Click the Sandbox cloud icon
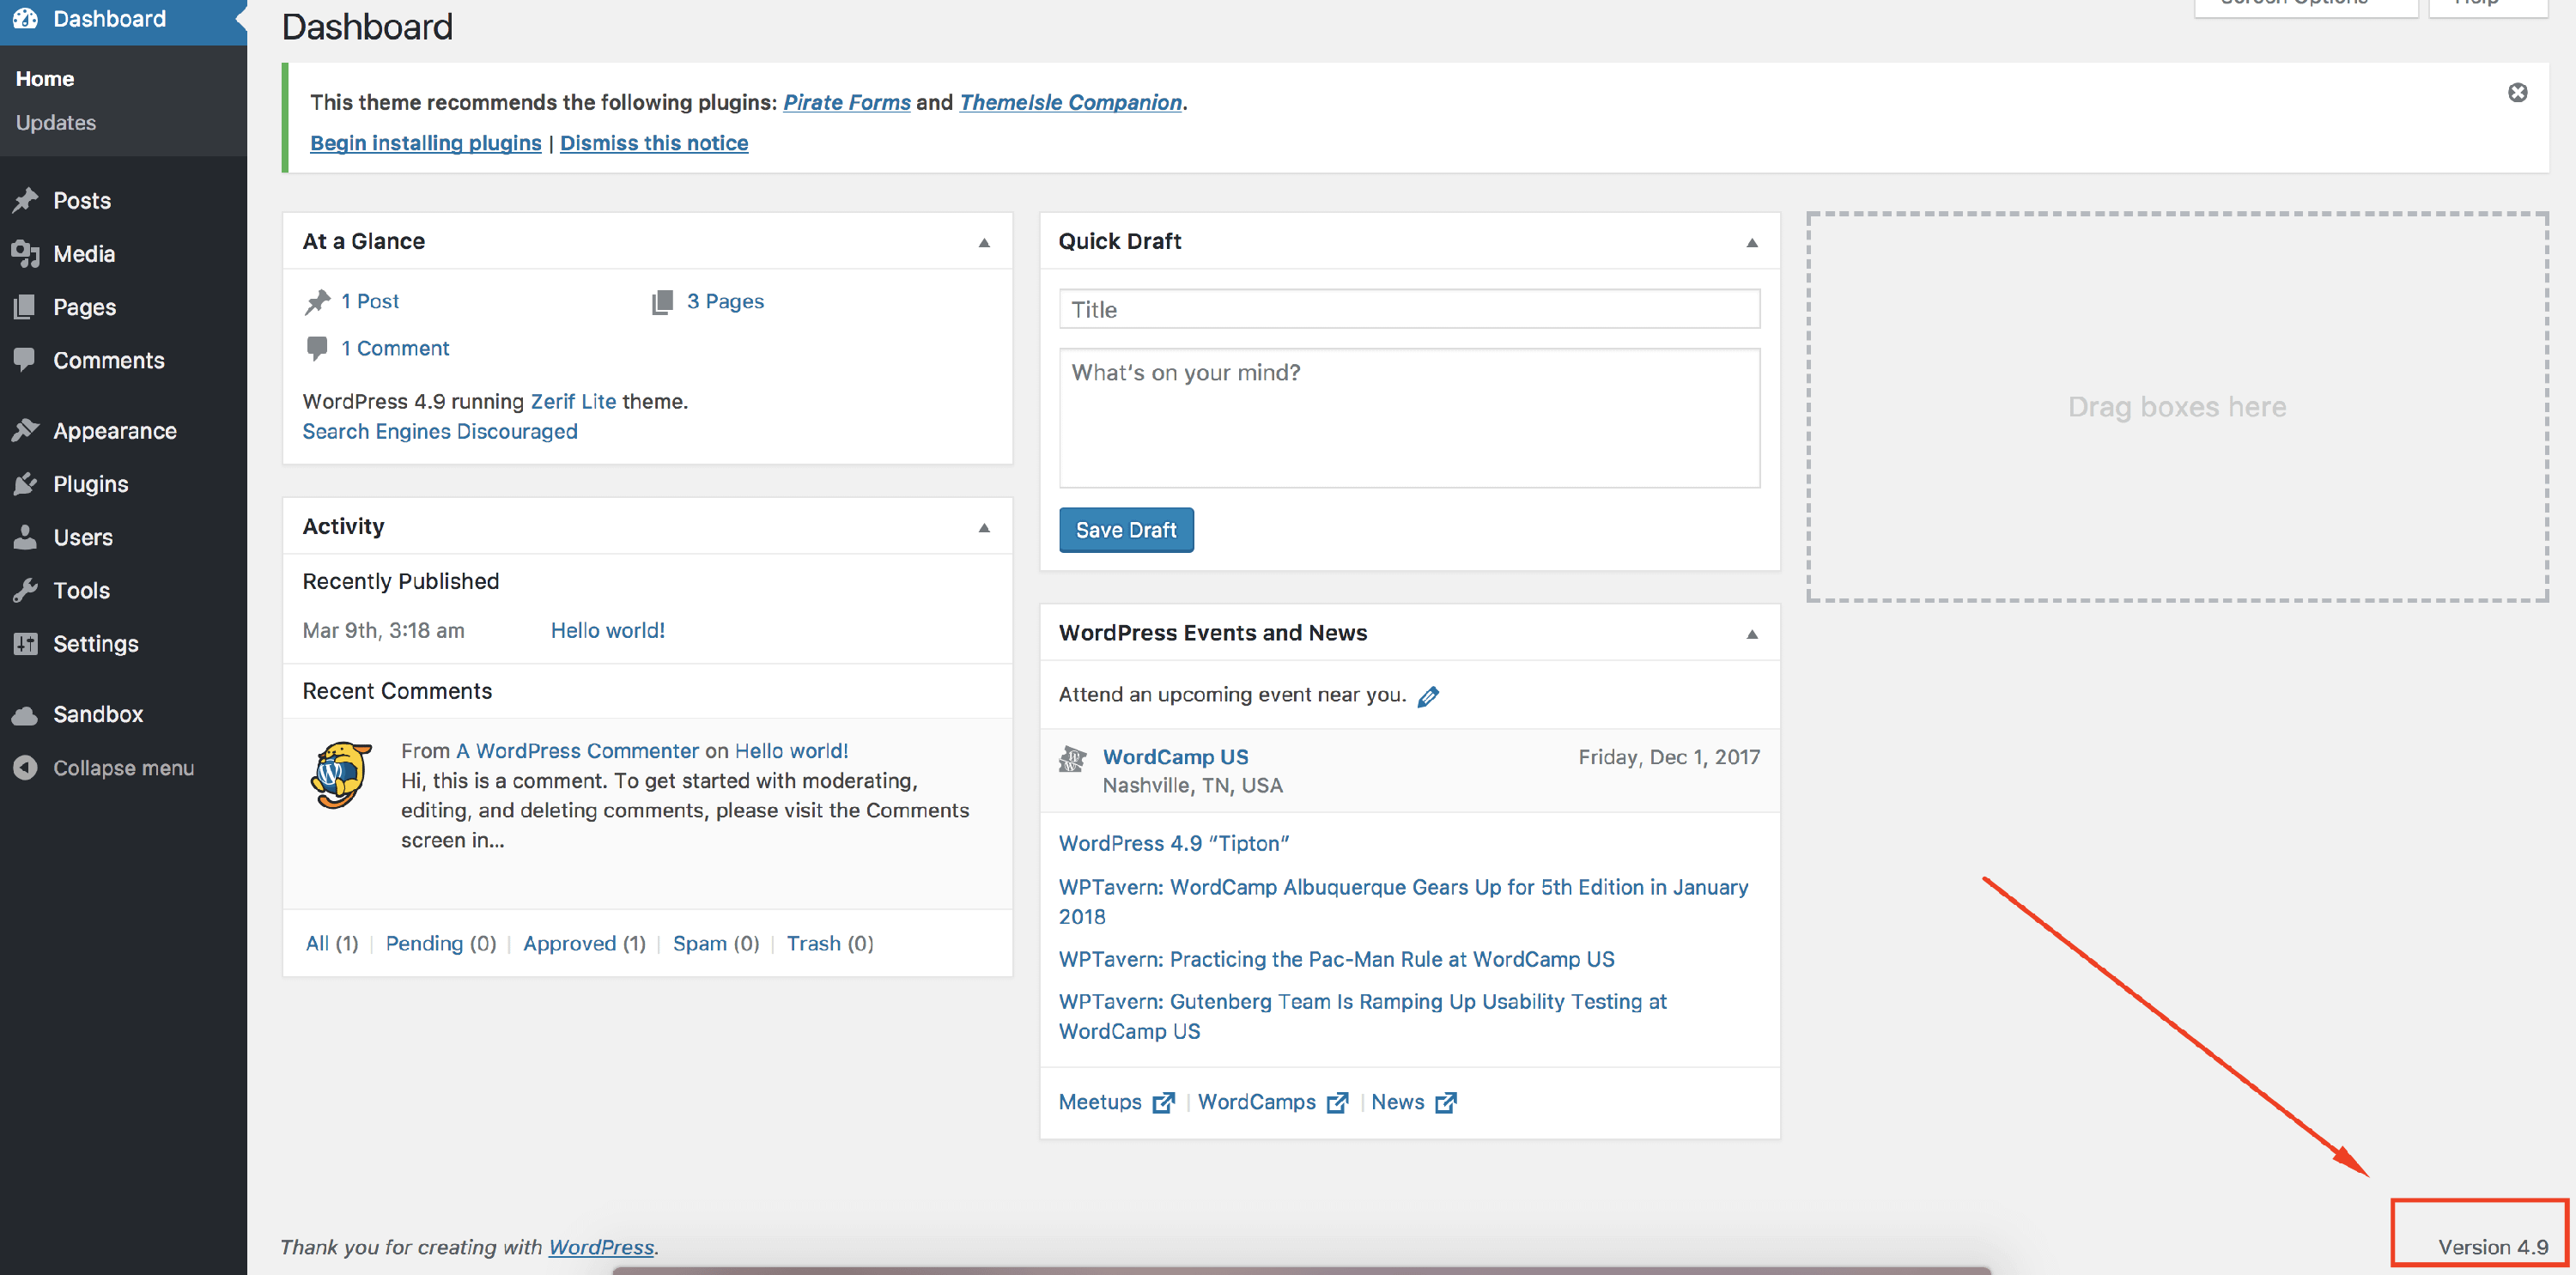This screenshot has width=2576, height=1275. 25,715
